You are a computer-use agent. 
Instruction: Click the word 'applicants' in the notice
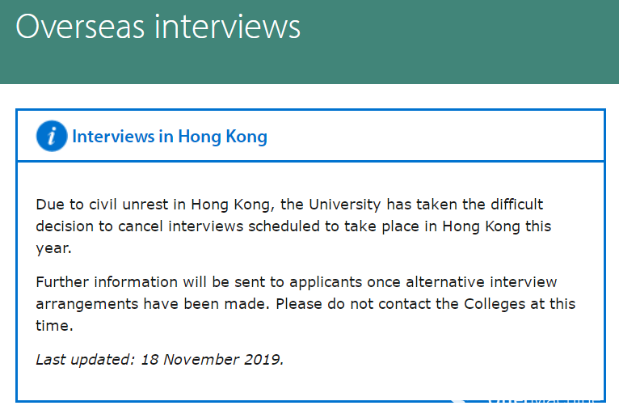pos(326,283)
